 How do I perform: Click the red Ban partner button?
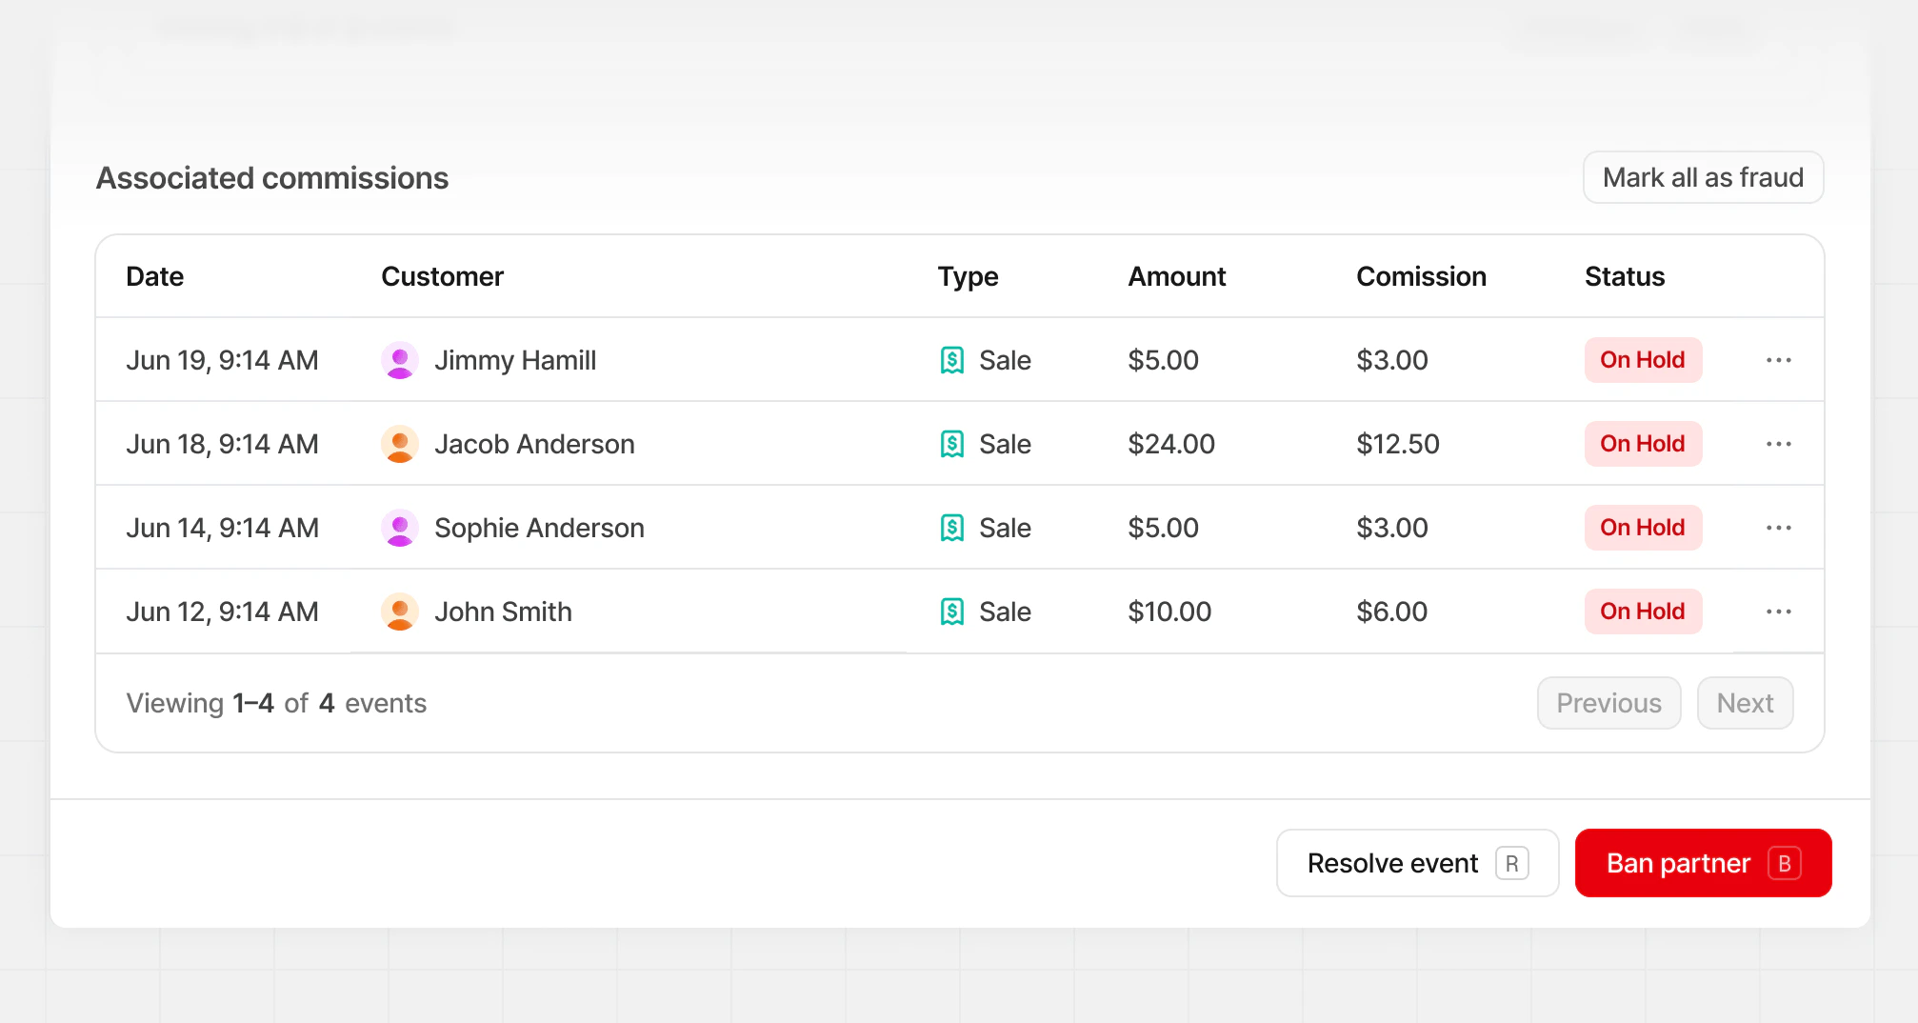pyautogui.click(x=1703, y=863)
